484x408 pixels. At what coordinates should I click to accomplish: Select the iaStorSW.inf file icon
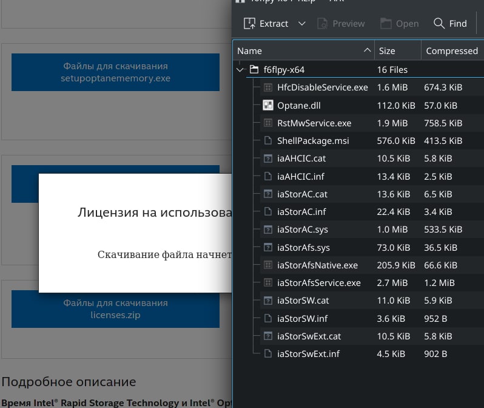point(268,318)
